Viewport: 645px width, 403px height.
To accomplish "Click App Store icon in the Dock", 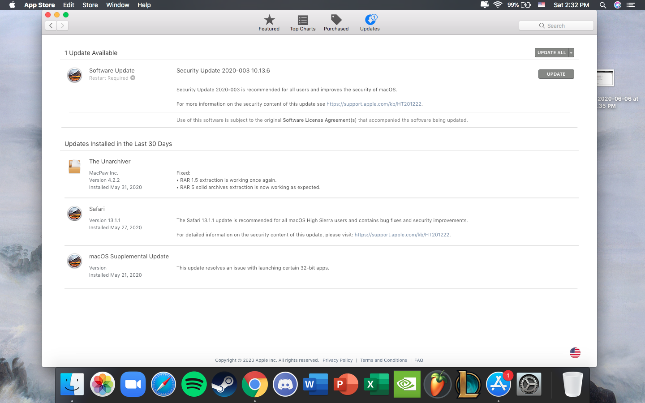I will [499, 384].
